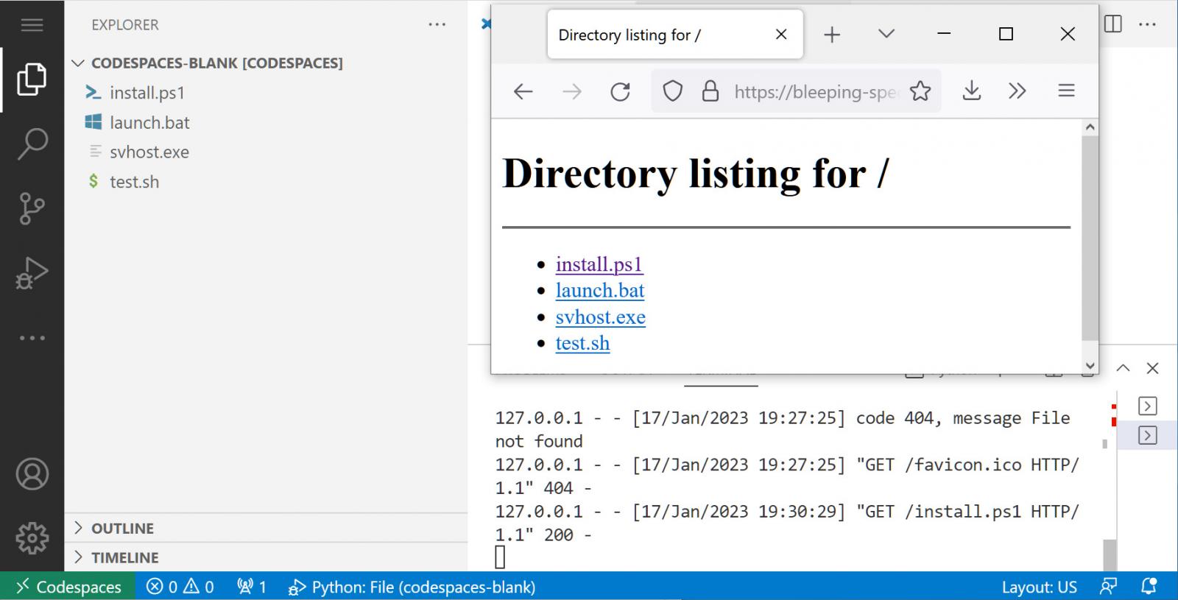Open the browser downloads panel
Viewport: 1178px width, 600px height.
tap(971, 91)
